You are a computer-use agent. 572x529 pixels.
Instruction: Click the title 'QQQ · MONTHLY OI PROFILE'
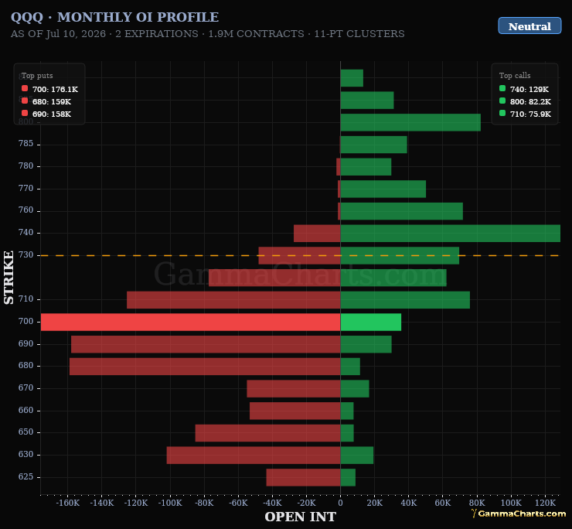(114, 17)
